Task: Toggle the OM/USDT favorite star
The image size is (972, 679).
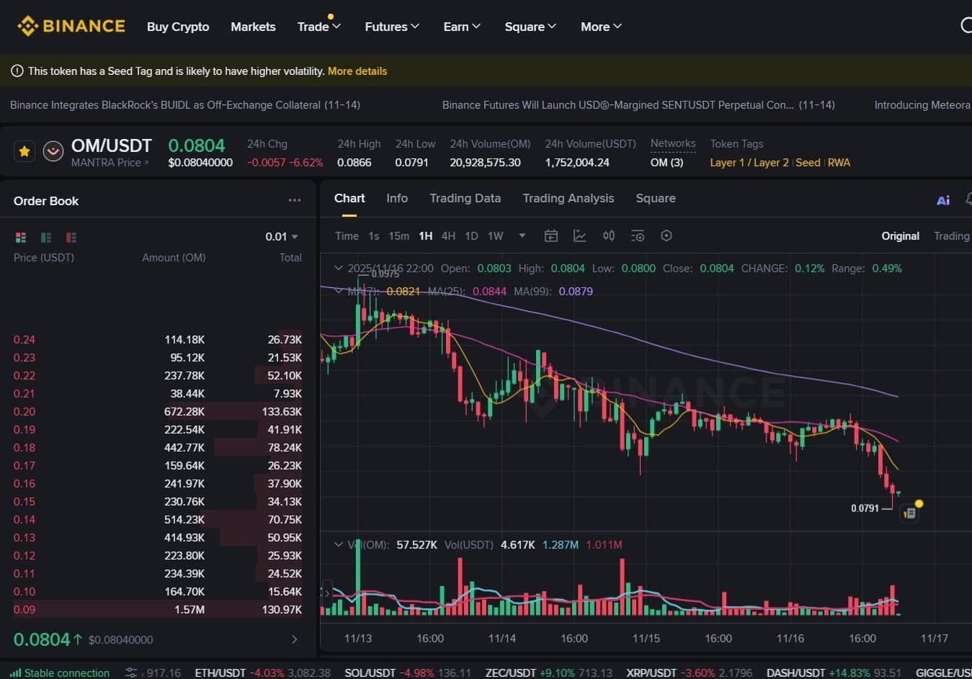Action: (24, 151)
